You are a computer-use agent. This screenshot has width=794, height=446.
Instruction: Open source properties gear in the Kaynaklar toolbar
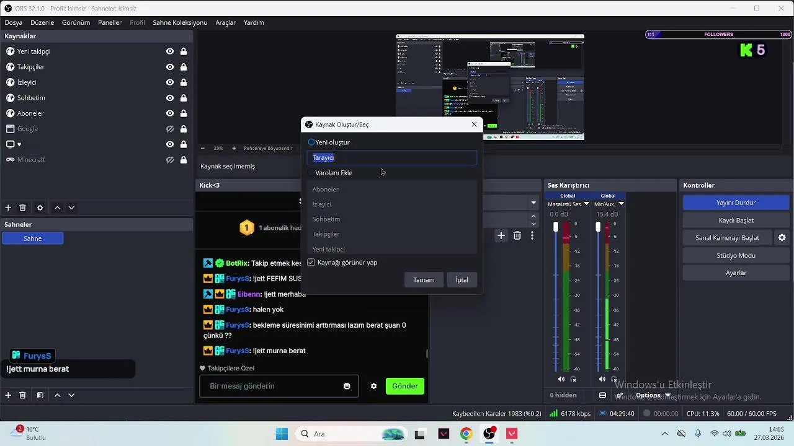pos(40,208)
